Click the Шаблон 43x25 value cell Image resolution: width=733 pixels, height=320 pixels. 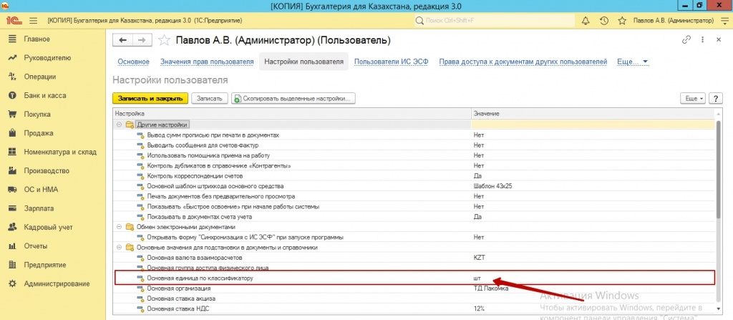[593, 186]
